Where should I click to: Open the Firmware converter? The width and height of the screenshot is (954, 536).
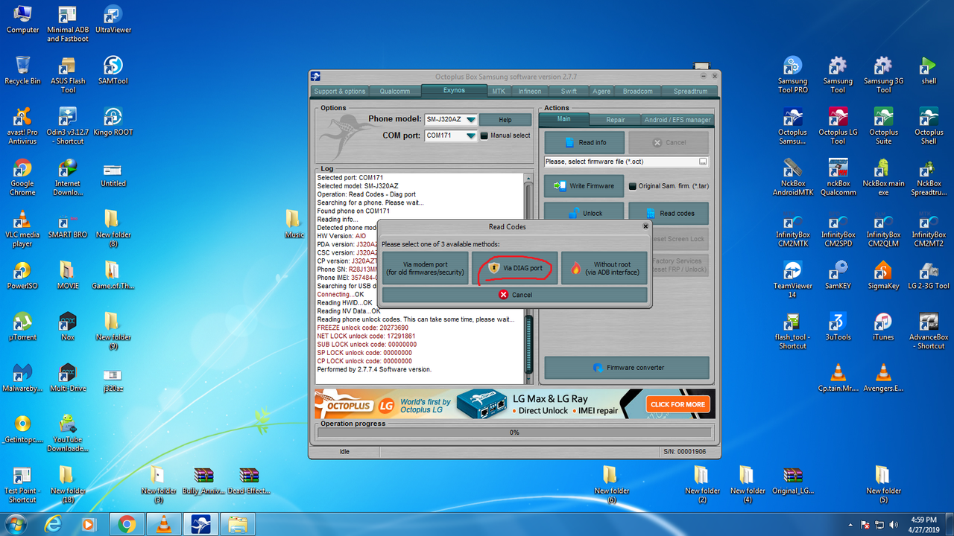point(627,368)
